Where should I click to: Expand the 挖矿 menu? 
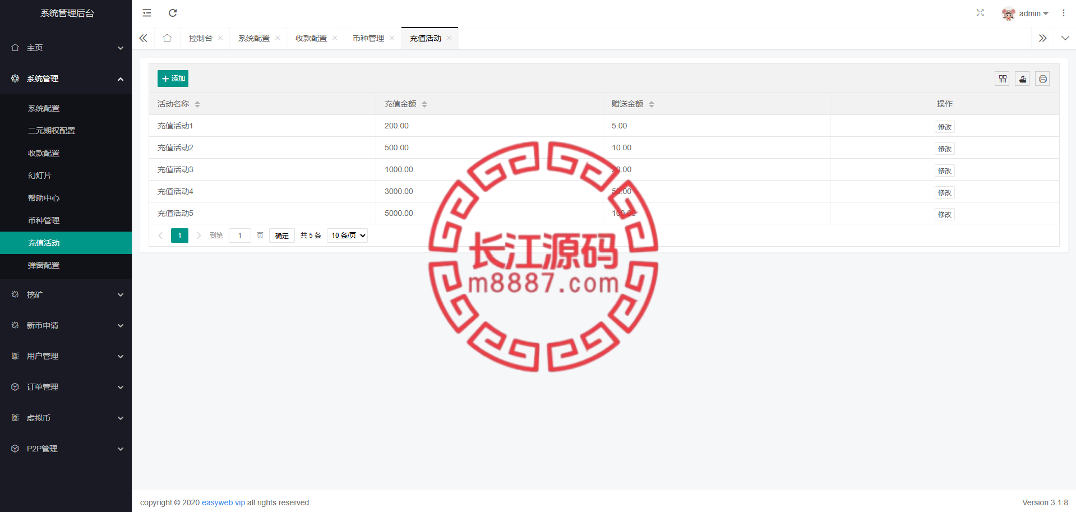[x=121, y=295]
